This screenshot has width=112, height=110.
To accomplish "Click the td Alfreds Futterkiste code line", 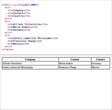I will click(28, 24).
